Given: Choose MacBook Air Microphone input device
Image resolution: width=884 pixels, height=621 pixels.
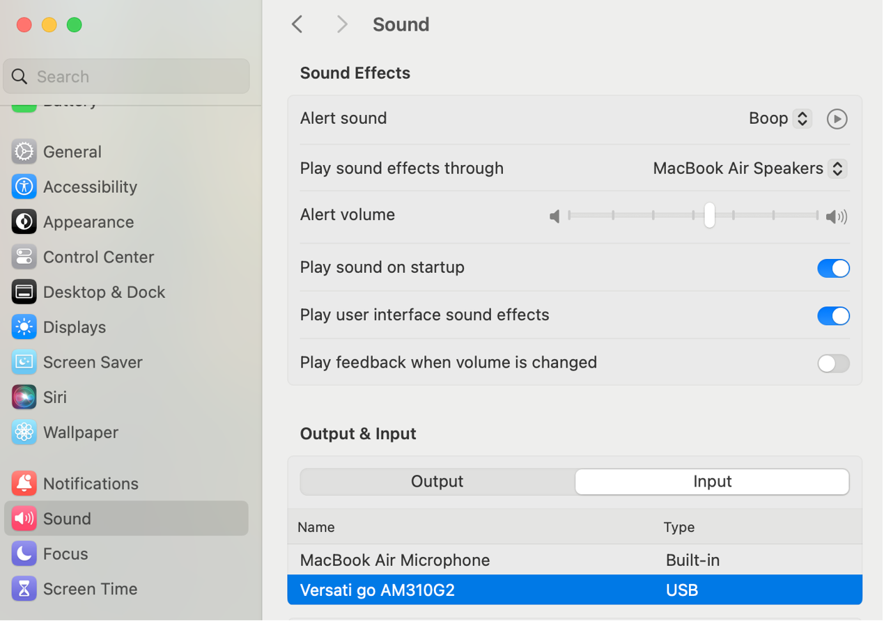Looking at the screenshot, I should (x=395, y=560).
